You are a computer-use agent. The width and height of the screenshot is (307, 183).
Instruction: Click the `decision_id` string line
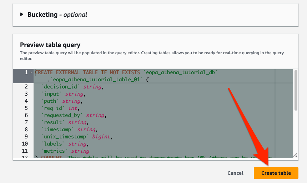(x=72, y=87)
